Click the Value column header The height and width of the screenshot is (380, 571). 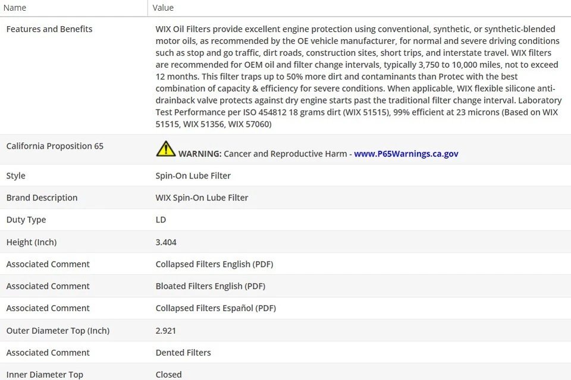[163, 8]
